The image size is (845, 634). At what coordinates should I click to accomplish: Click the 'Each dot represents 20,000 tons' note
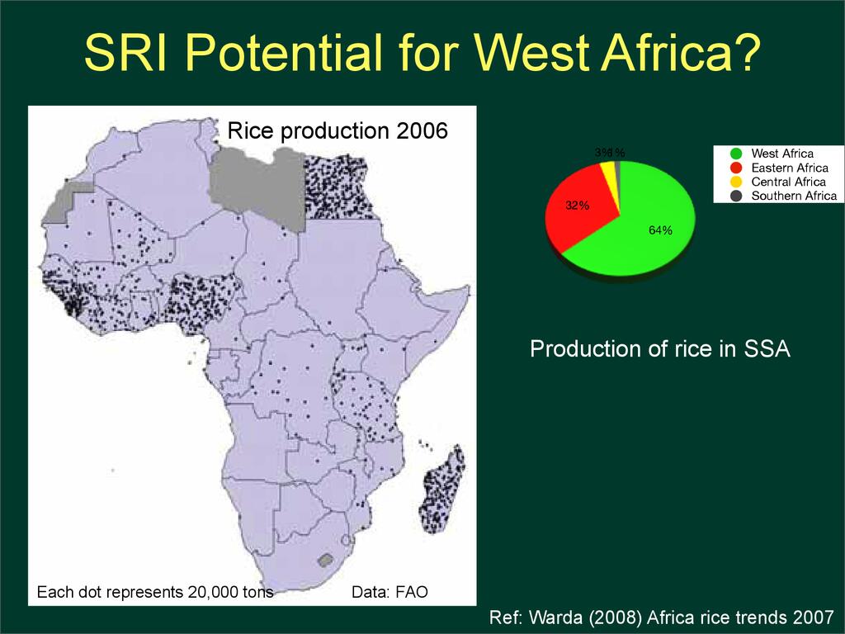[x=154, y=592]
